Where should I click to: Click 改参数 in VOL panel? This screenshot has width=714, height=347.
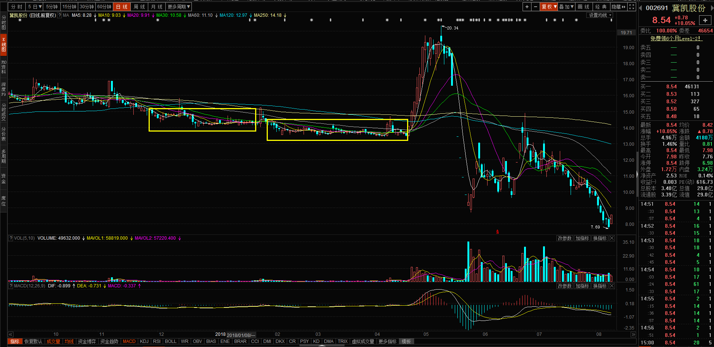tap(565, 238)
